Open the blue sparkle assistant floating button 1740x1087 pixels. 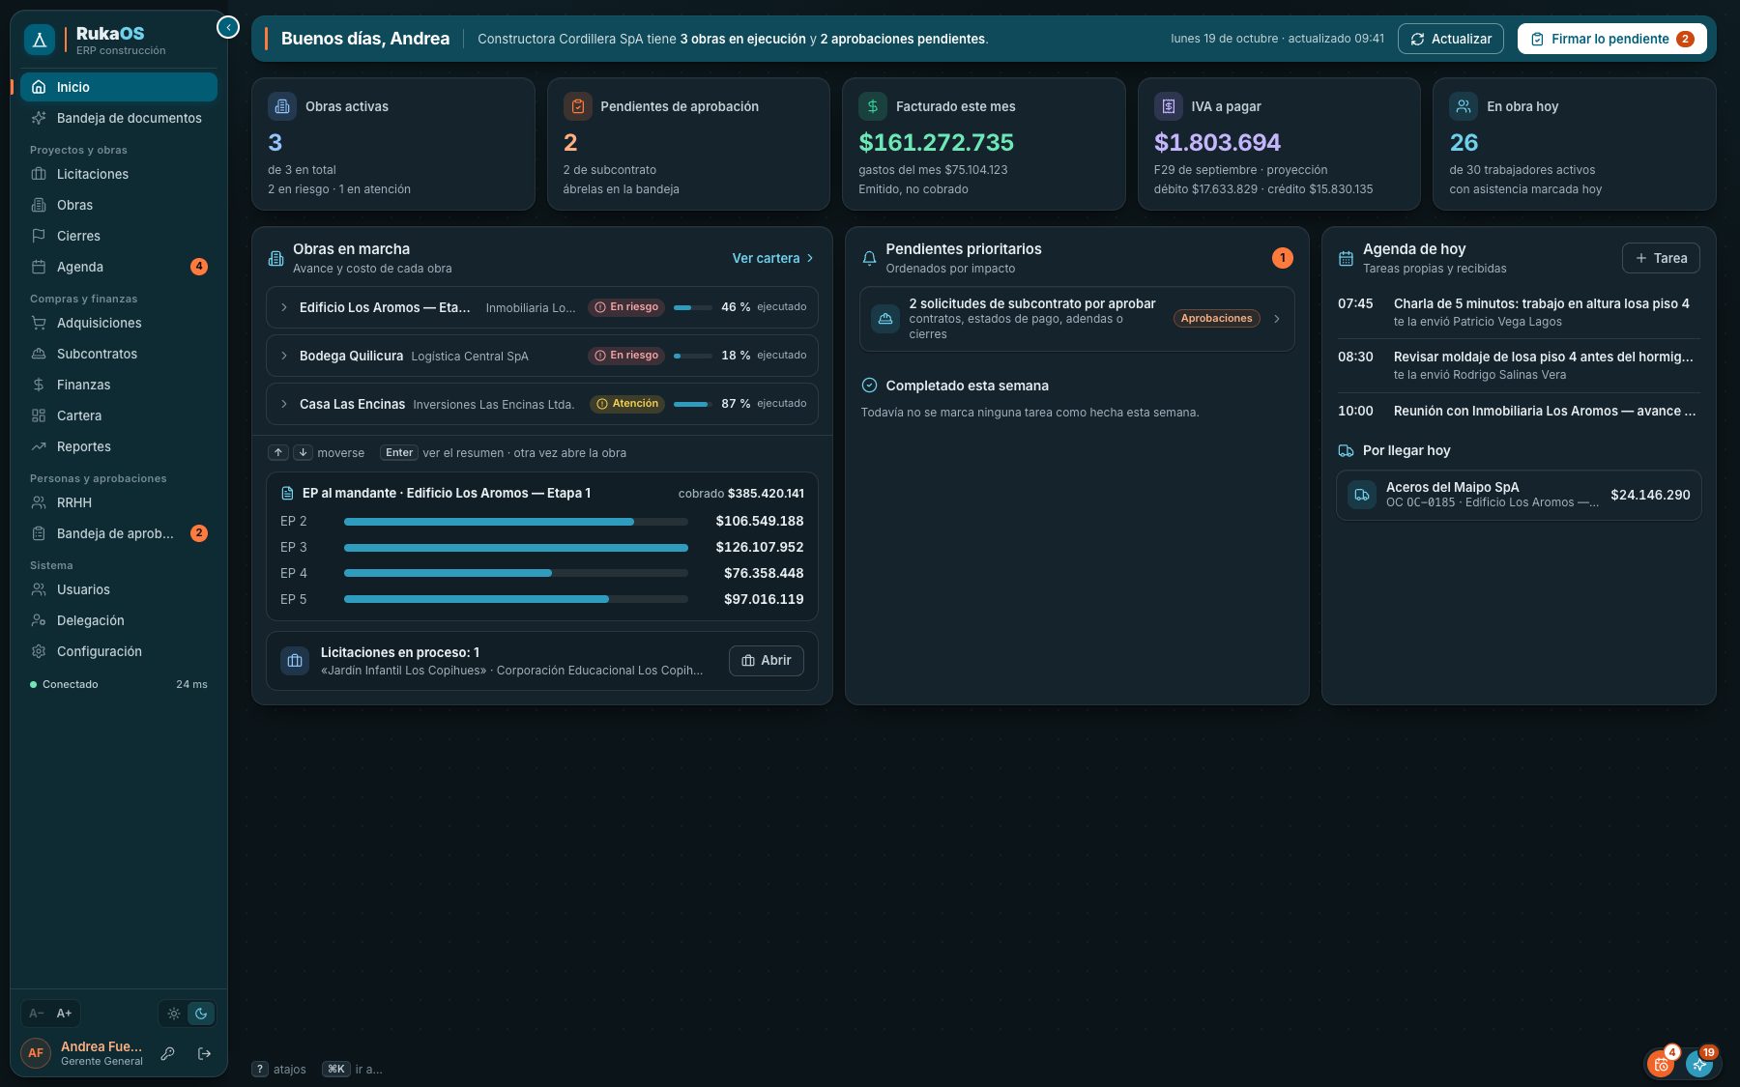pos(1700,1064)
